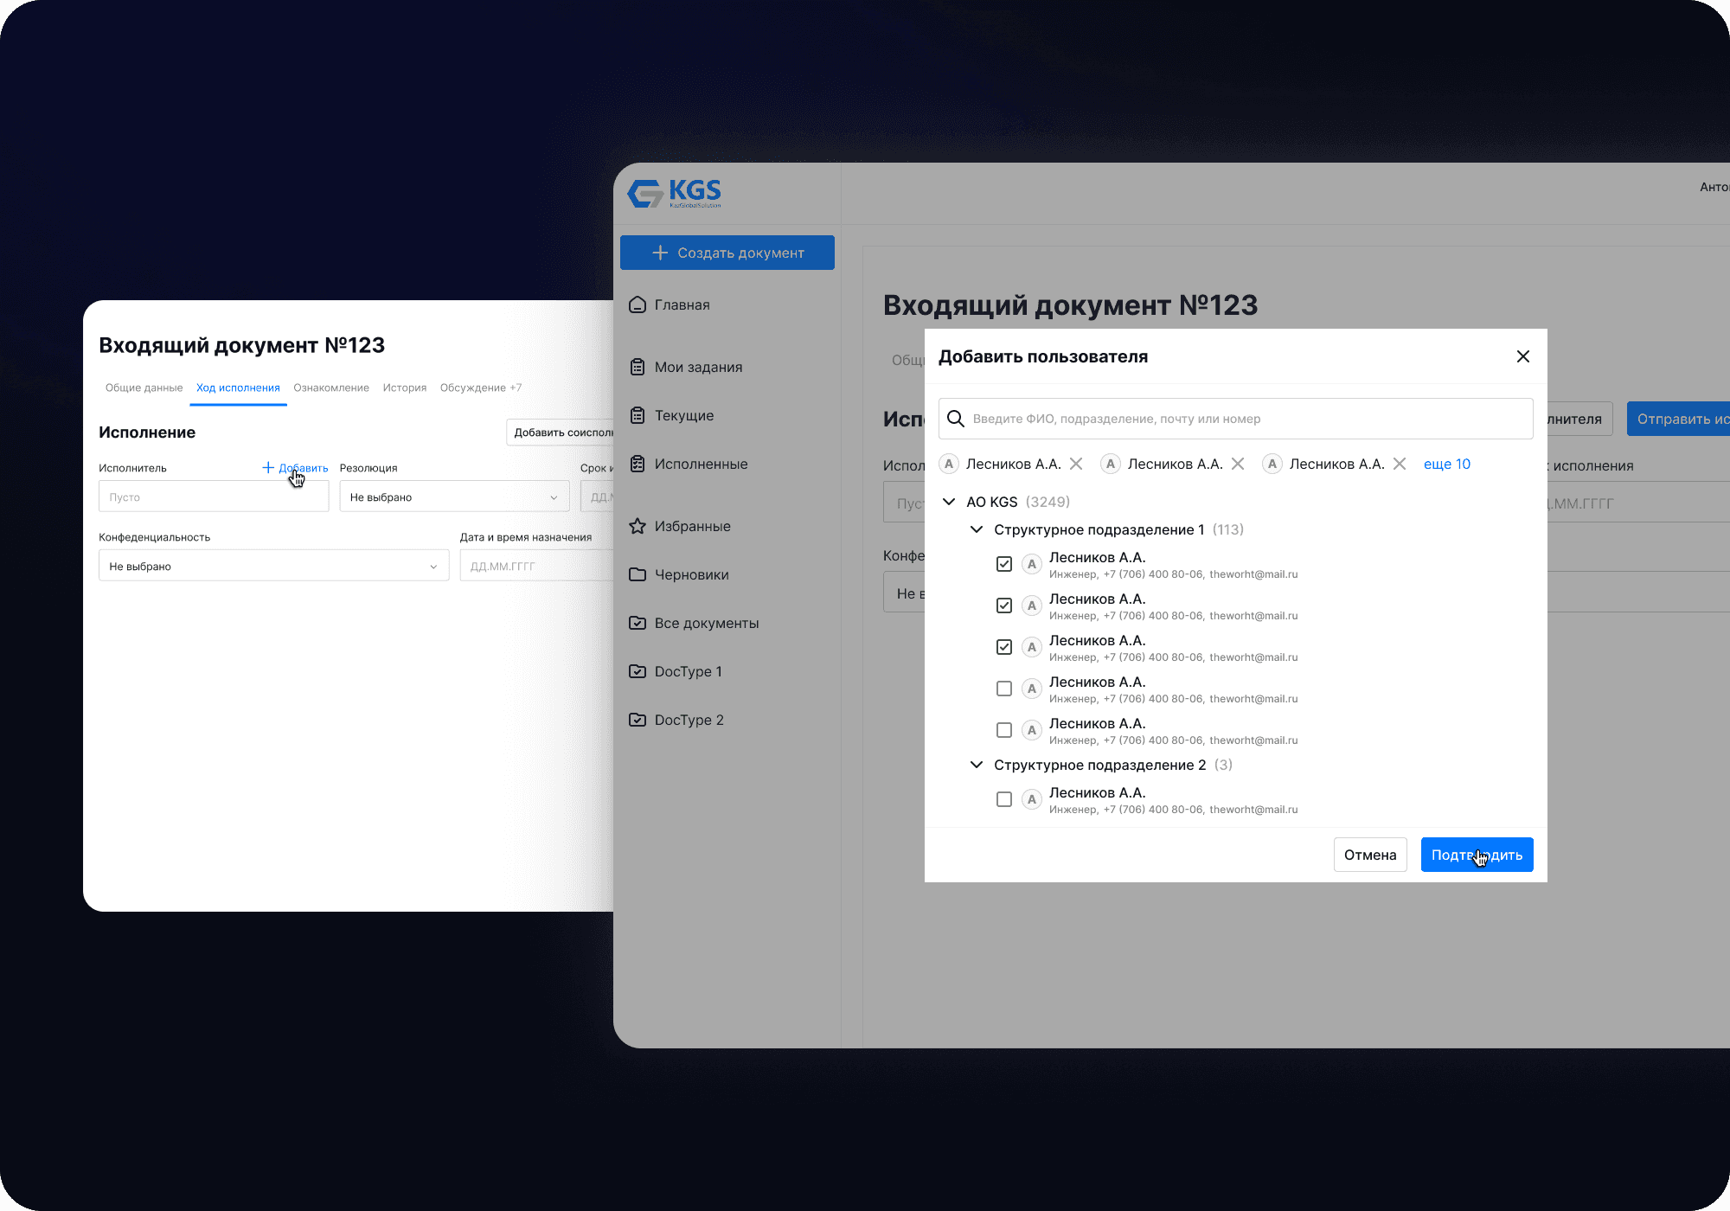Open Мои задания clipboard icon

point(638,367)
